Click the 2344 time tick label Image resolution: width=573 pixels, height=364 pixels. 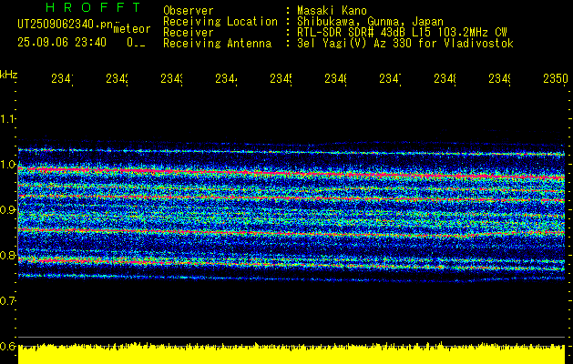point(226,78)
